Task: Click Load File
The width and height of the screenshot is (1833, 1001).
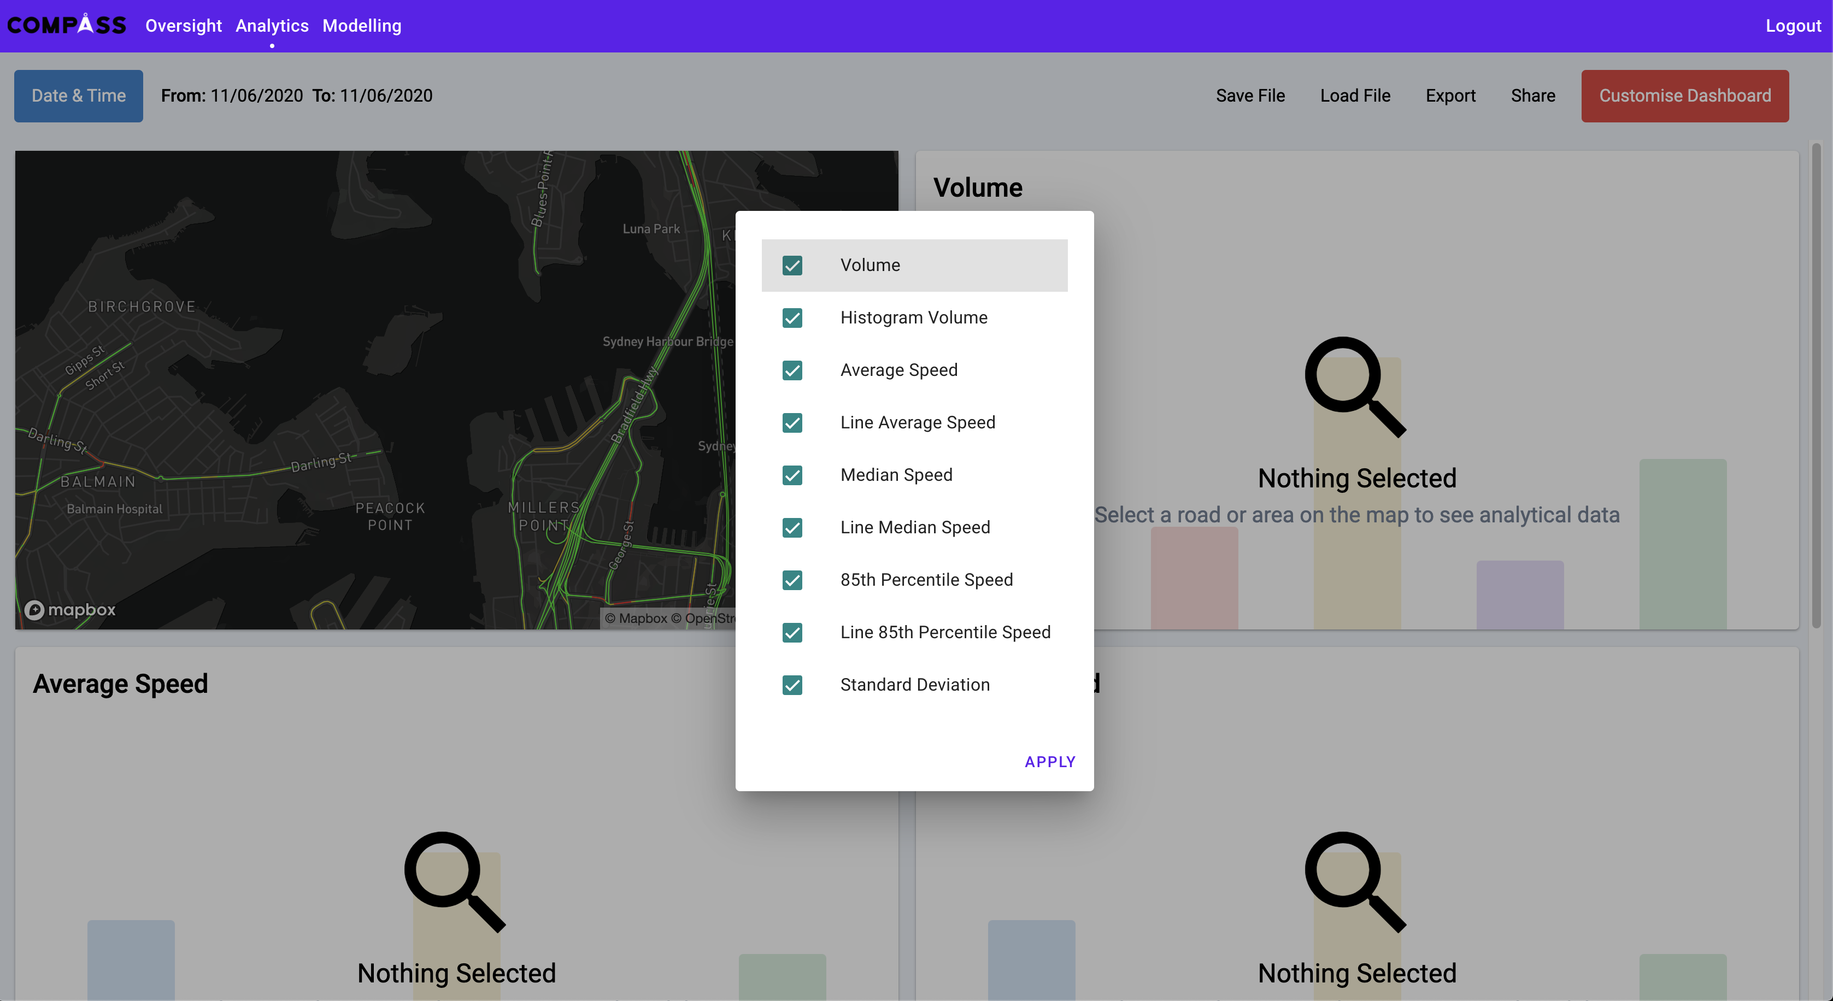Action: pyautogui.click(x=1355, y=95)
